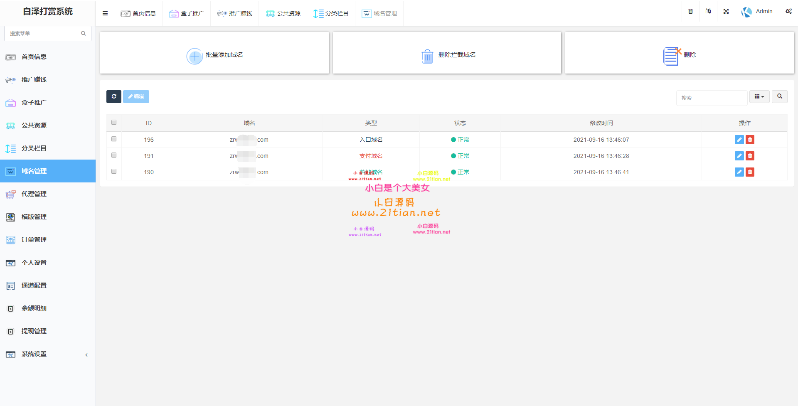798x406 pixels.
Task: Click the 状态 column header
Action: (460, 123)
